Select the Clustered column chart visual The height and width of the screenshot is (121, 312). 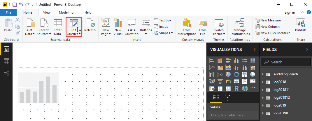tap(236, 60)
